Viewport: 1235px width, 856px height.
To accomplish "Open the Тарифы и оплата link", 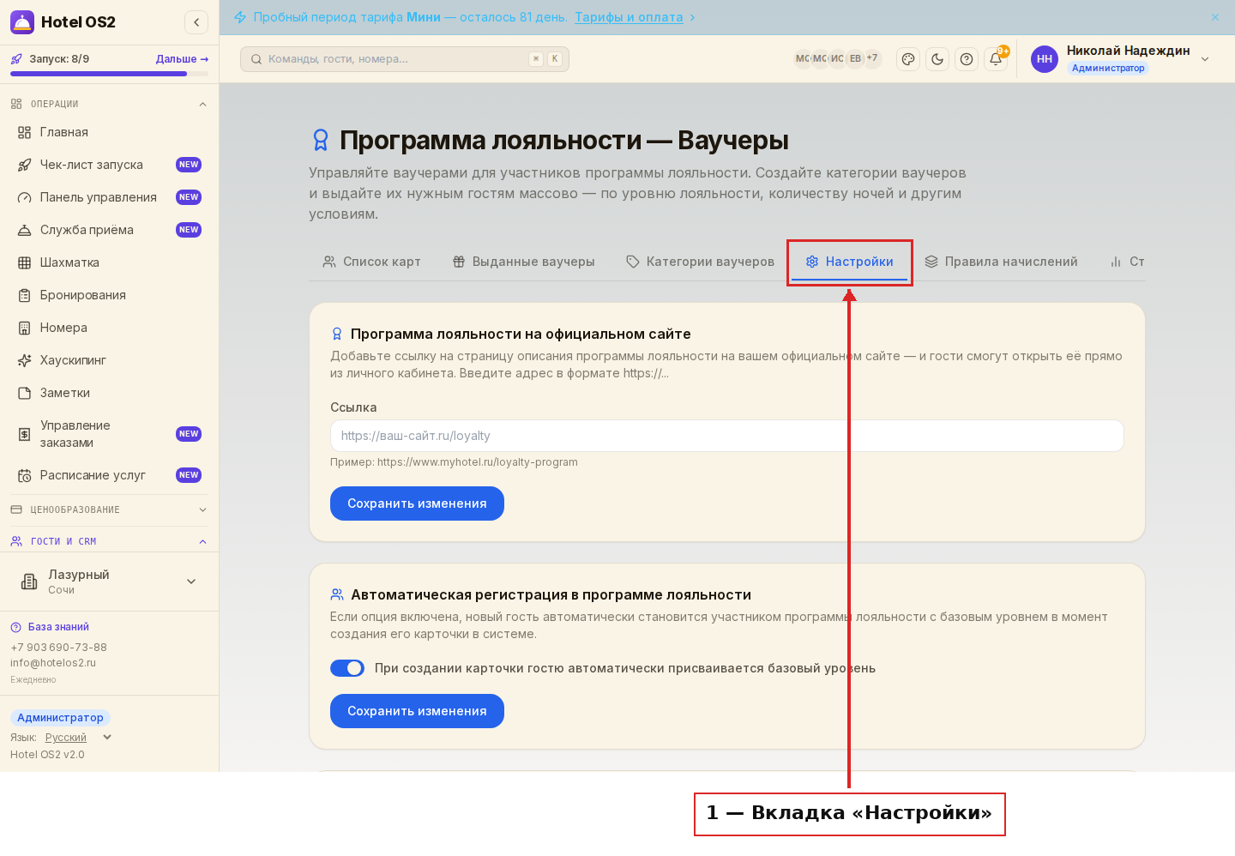I will [x=629, y=17].
